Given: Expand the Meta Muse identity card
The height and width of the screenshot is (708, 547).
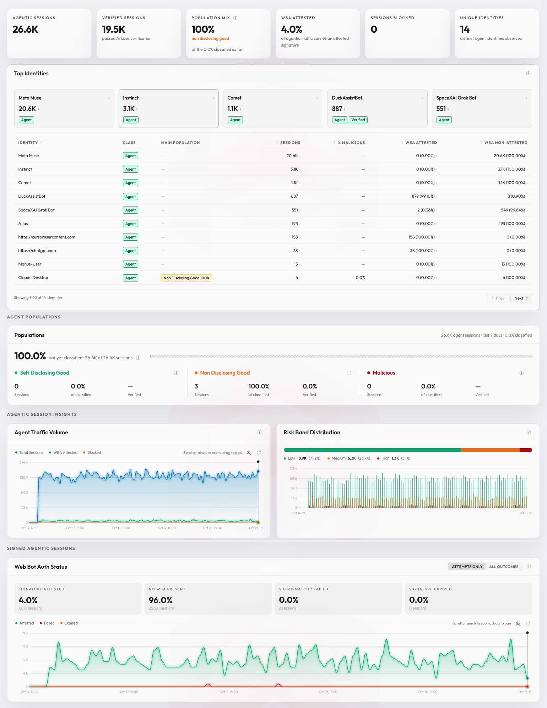Looking at the screenshot, I should coord(64,108).
